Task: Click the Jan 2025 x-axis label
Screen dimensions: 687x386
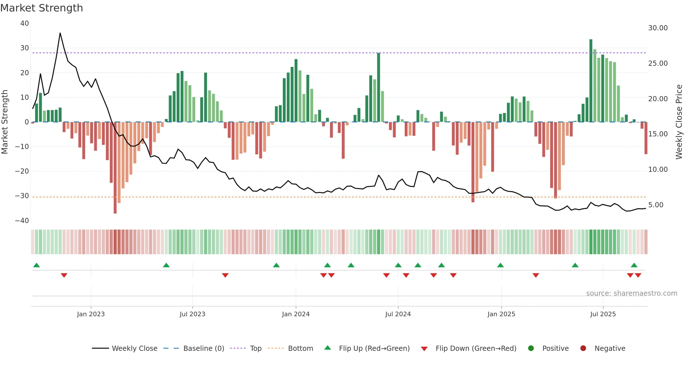Action: click(501, 314)
